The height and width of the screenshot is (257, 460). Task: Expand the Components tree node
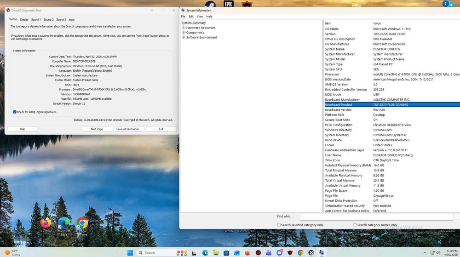coord(184,33)
